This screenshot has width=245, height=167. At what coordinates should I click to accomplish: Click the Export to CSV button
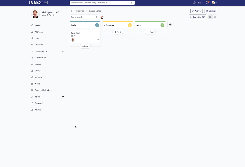point(198,17)
